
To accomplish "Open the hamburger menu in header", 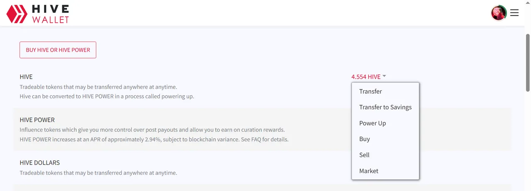I will click(x=514, y=13).
